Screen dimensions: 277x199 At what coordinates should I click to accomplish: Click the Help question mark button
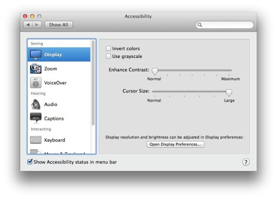(x=245, y=162)
